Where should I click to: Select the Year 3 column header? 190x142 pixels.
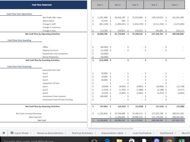coord(135,5)
